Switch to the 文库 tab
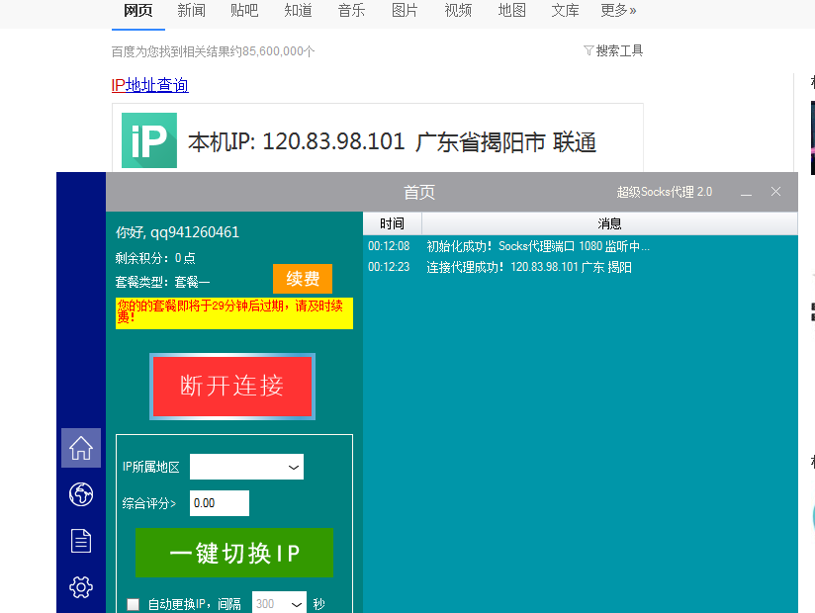 pos(565,11)
